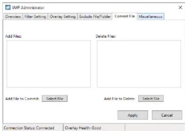
Task: Open the Miscellaneous tab
Action: 150,16
